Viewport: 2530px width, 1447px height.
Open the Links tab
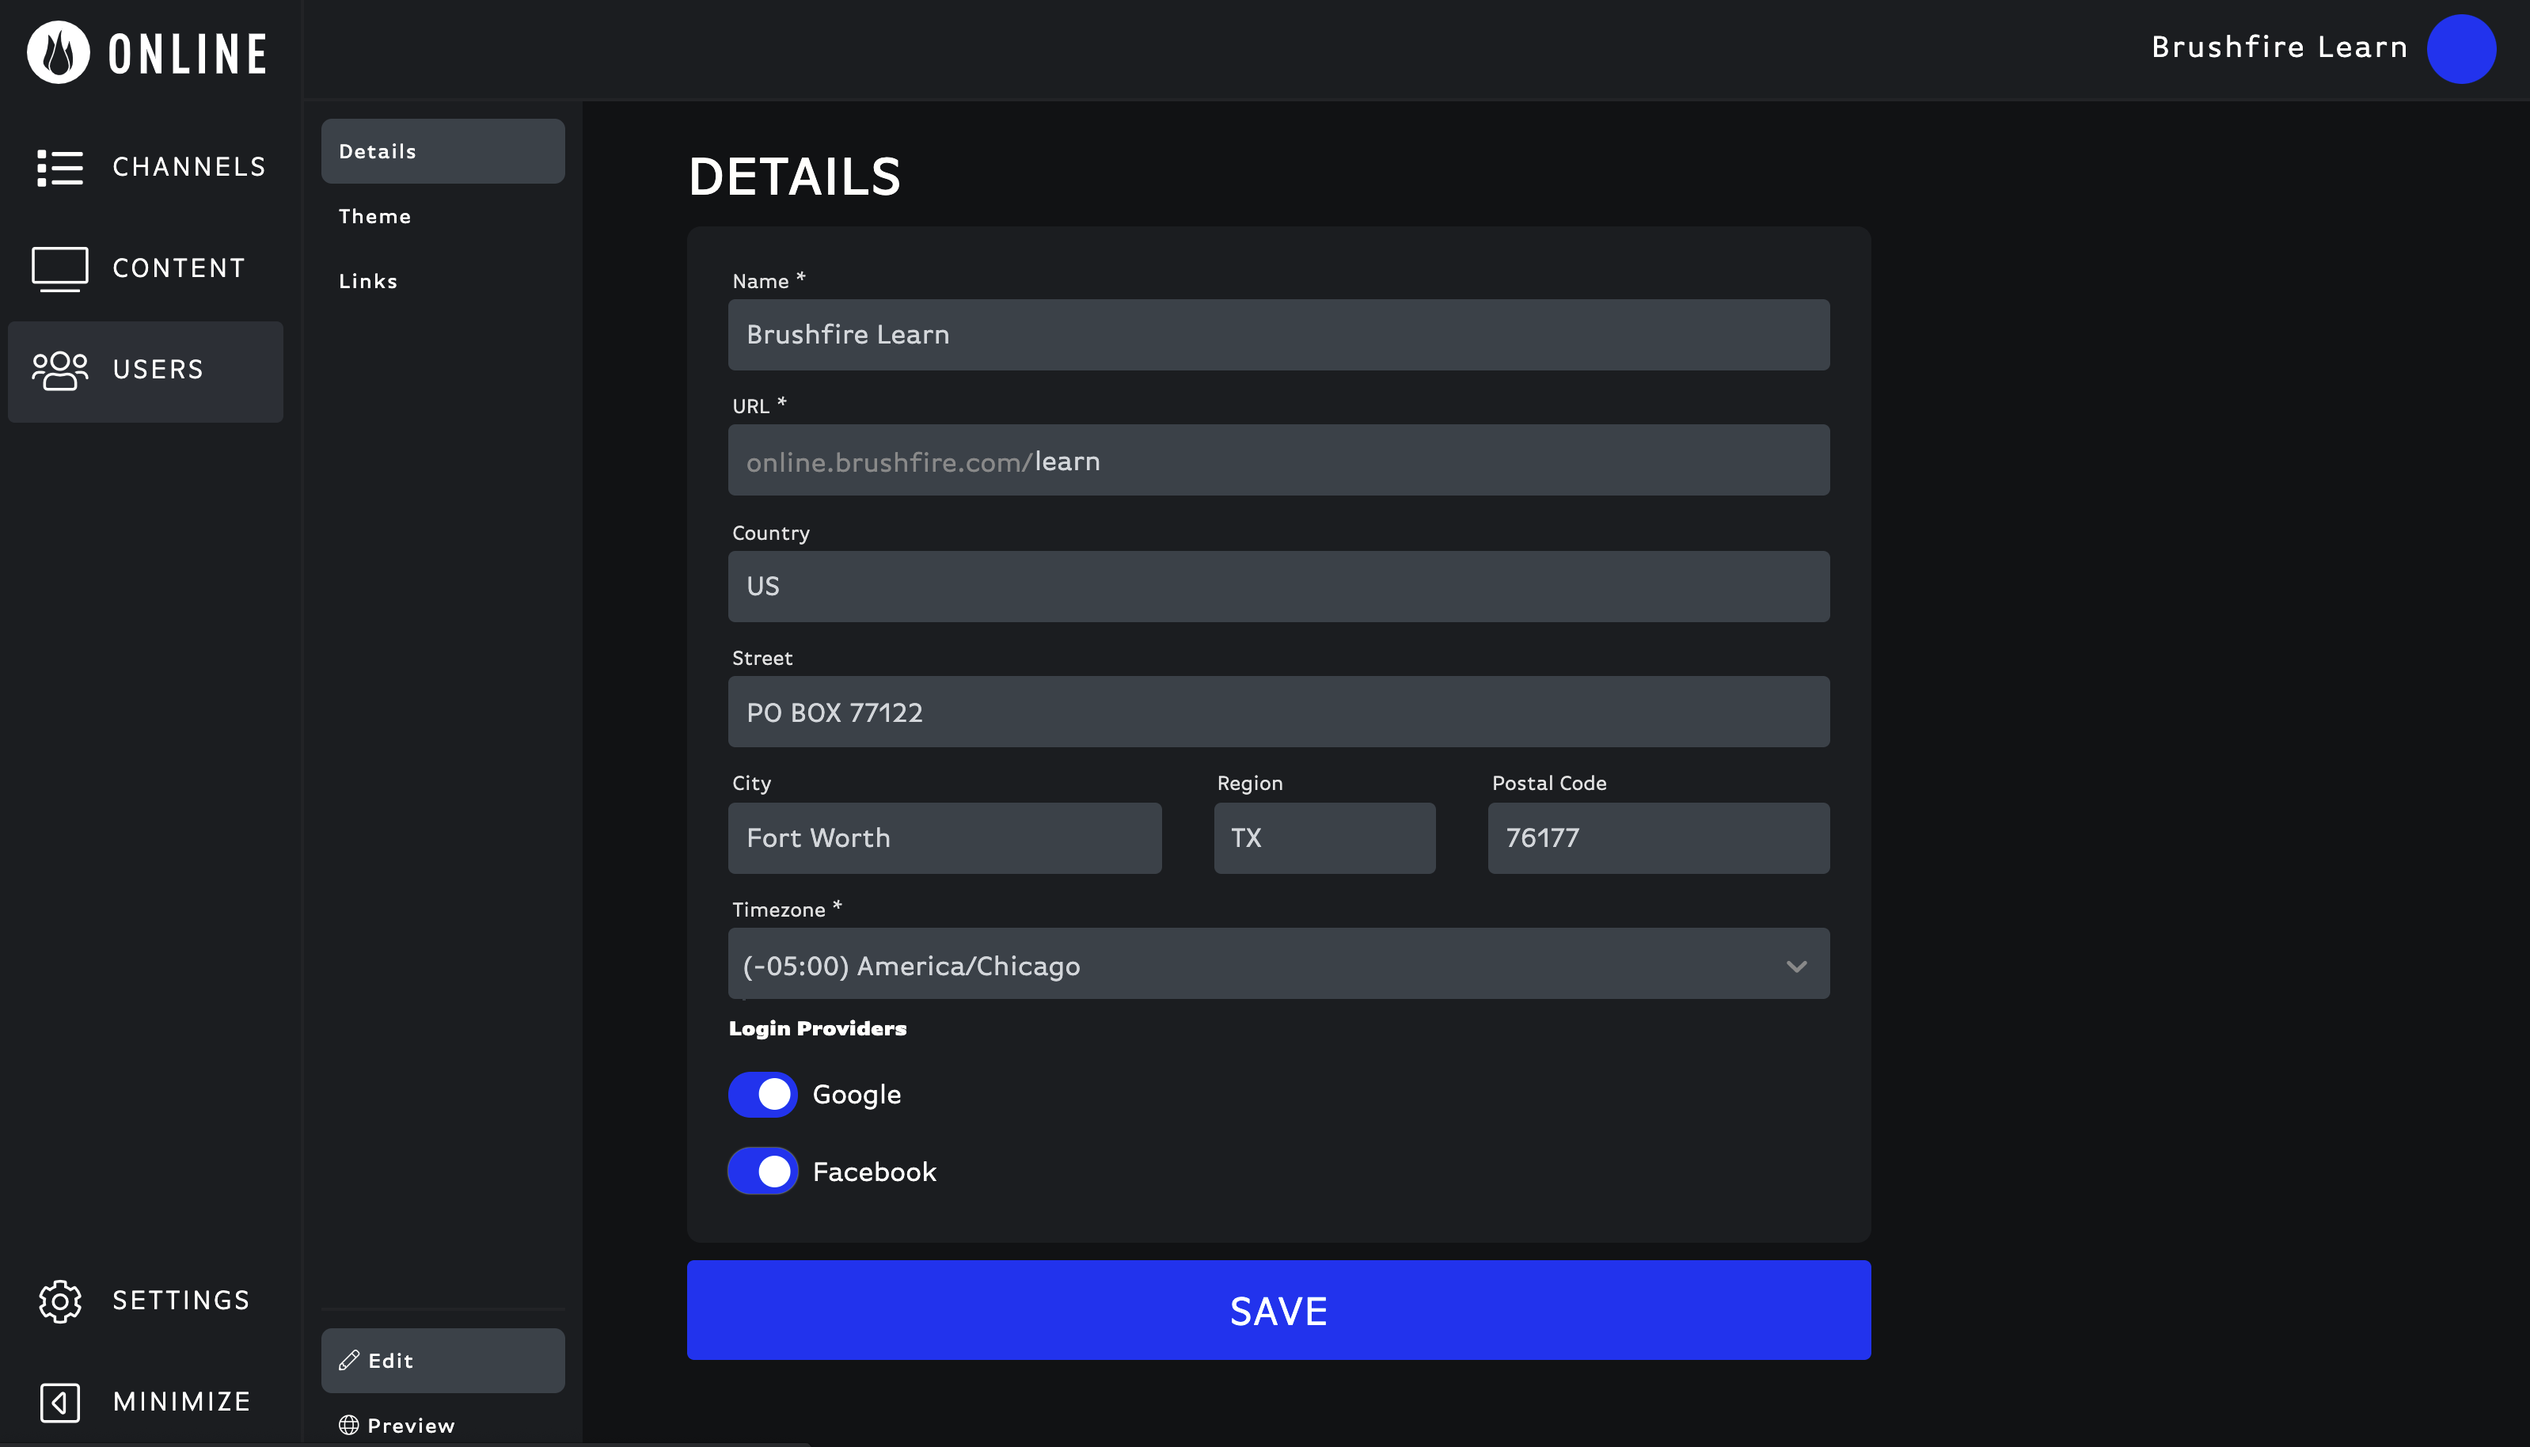click(x=367, y=280)
